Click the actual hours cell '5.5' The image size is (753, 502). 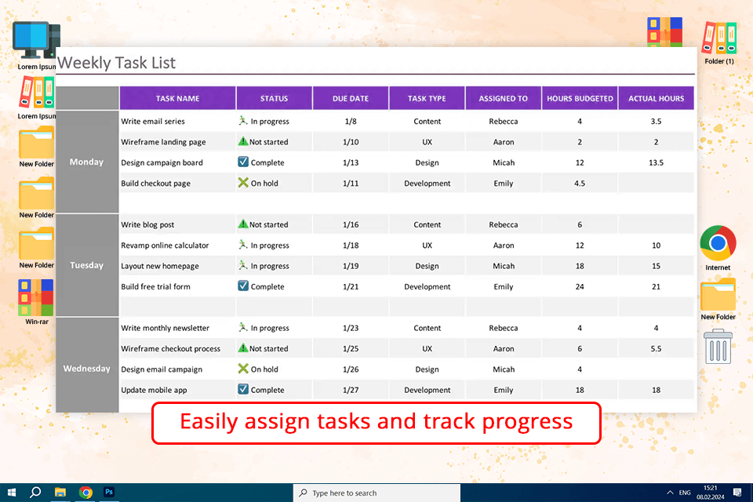tap(656, 348)
